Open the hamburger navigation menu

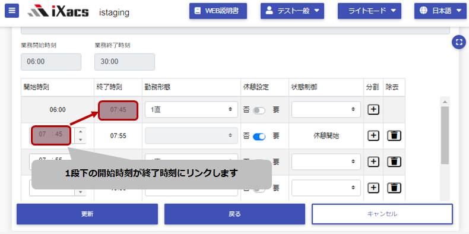12,11
